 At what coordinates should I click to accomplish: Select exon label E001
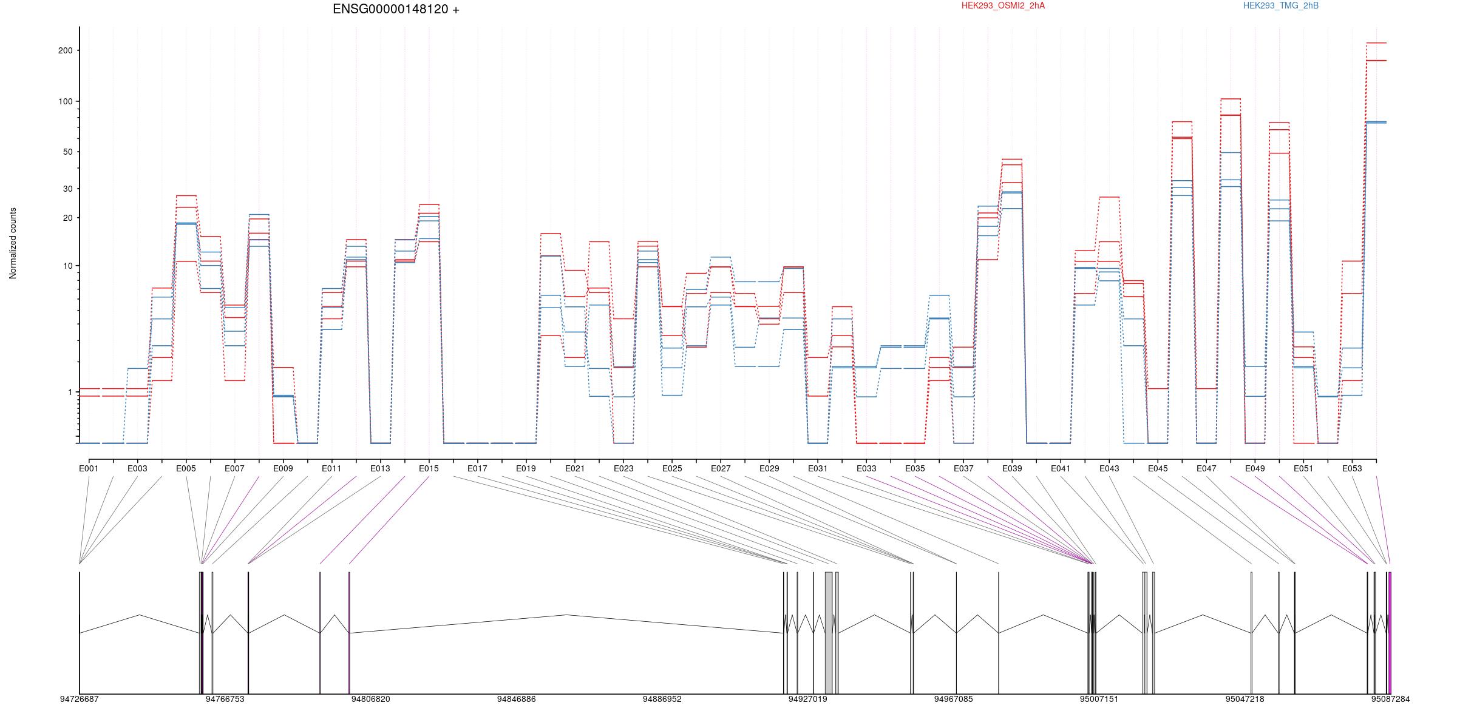tap(89, 468)
